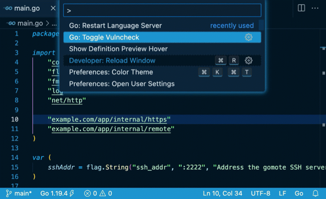Click gear icon beside Developer: Reload Window
Viewport: 326px width, 199px height.
pos(248,61)
